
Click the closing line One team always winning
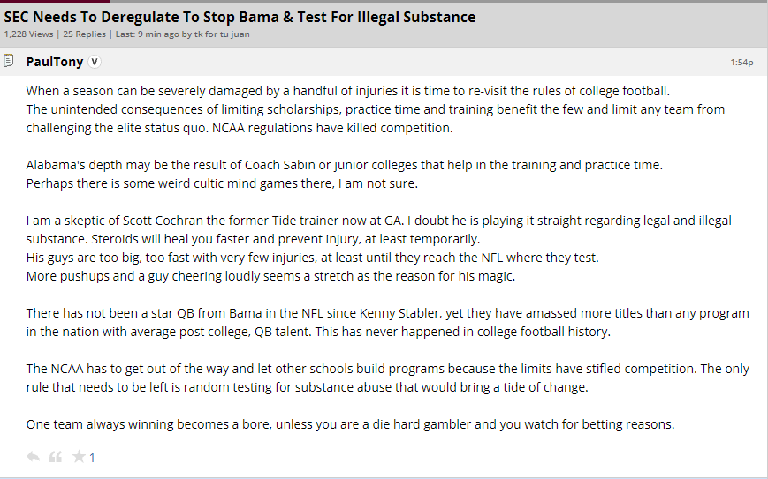(350, 424)
